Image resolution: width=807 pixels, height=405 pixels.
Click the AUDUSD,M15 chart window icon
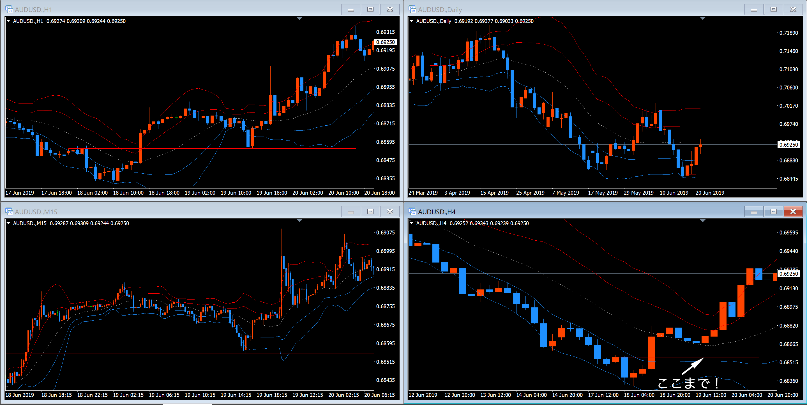tap(9, 211)
